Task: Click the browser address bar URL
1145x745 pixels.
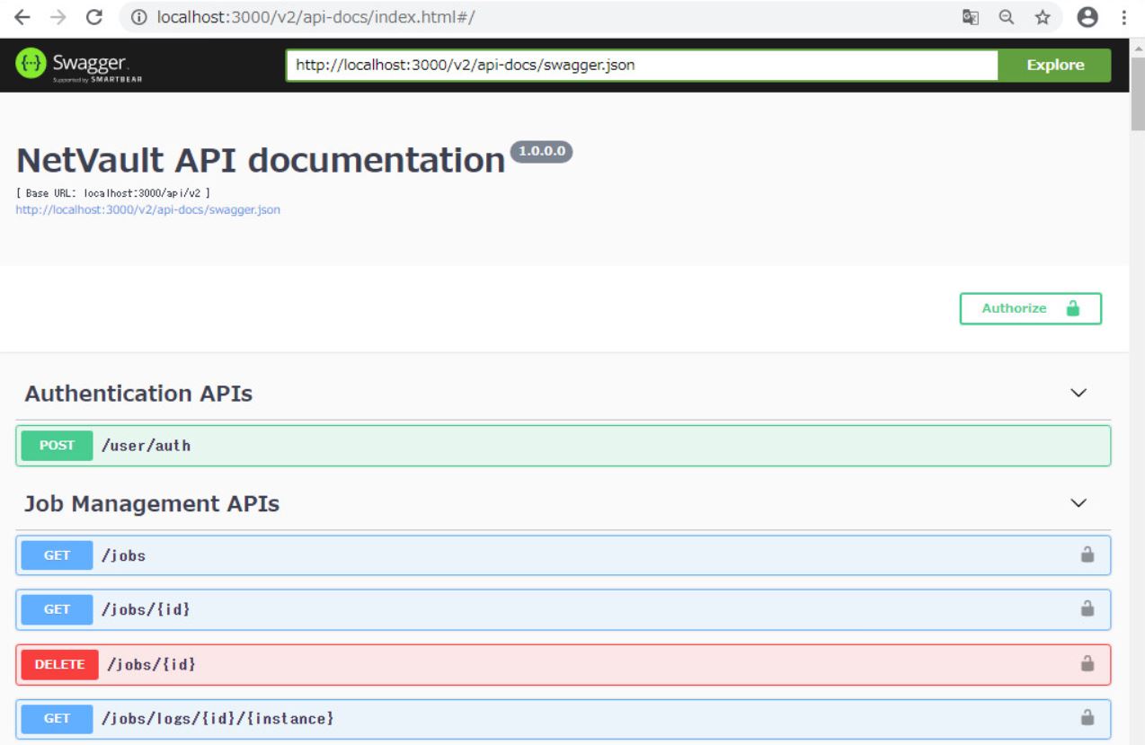Action: 315,17
